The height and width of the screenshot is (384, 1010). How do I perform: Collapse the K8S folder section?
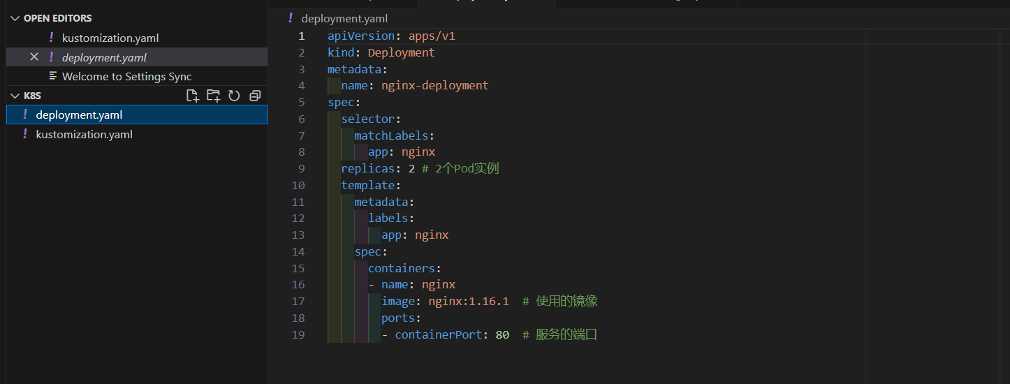coord(15,96)
